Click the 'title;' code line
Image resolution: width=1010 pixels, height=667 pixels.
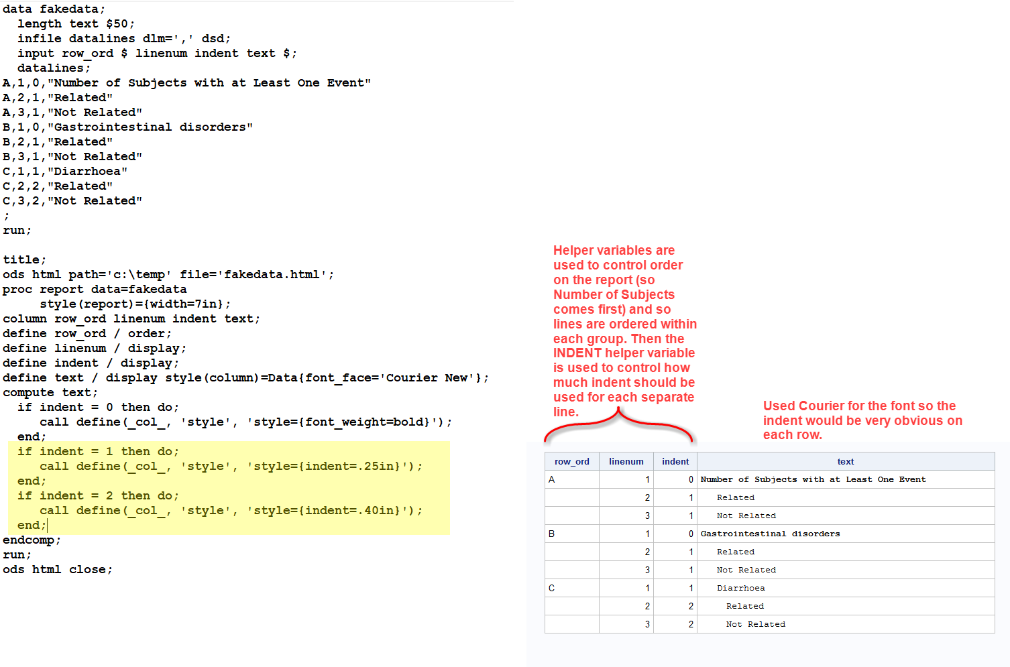25,260
